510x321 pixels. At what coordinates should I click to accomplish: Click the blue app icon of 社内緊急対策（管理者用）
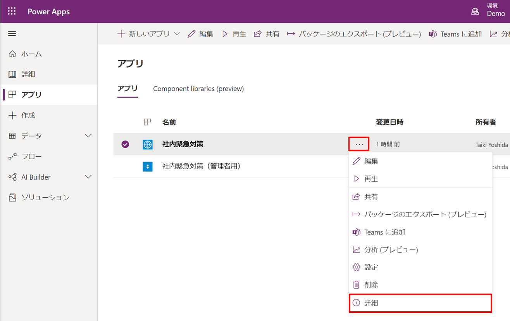click(148, 167)
